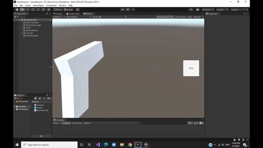The height and width of the screenshot is (148, 263).
Task: Collapse the SampleScene tree
Action: [x=19, y=20]
